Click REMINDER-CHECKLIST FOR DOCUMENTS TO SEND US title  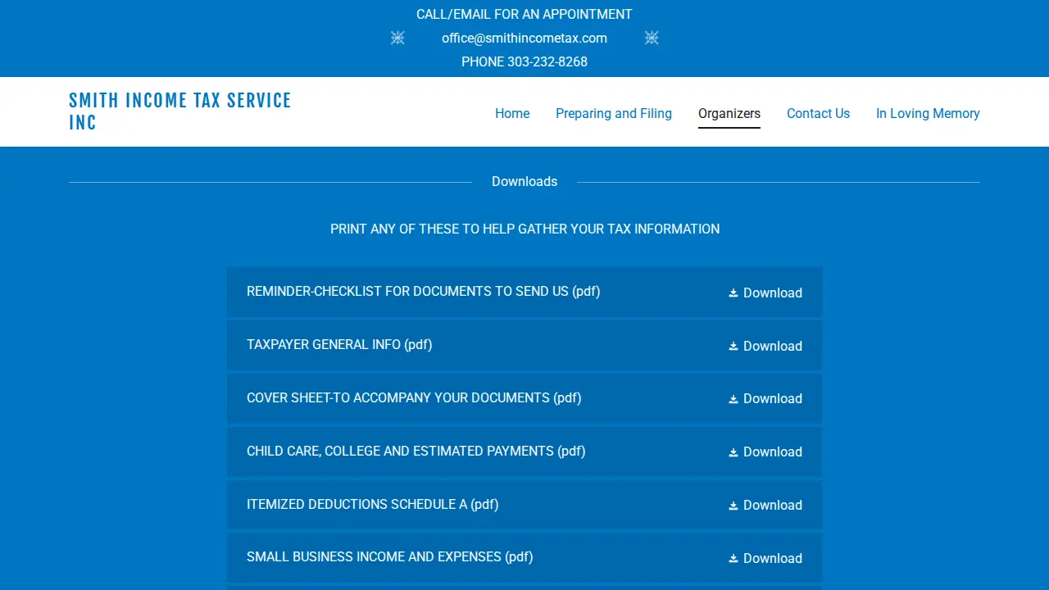424,292
